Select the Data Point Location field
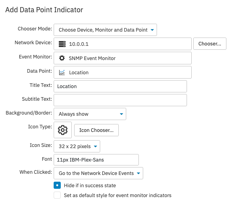 click(123, 72)
